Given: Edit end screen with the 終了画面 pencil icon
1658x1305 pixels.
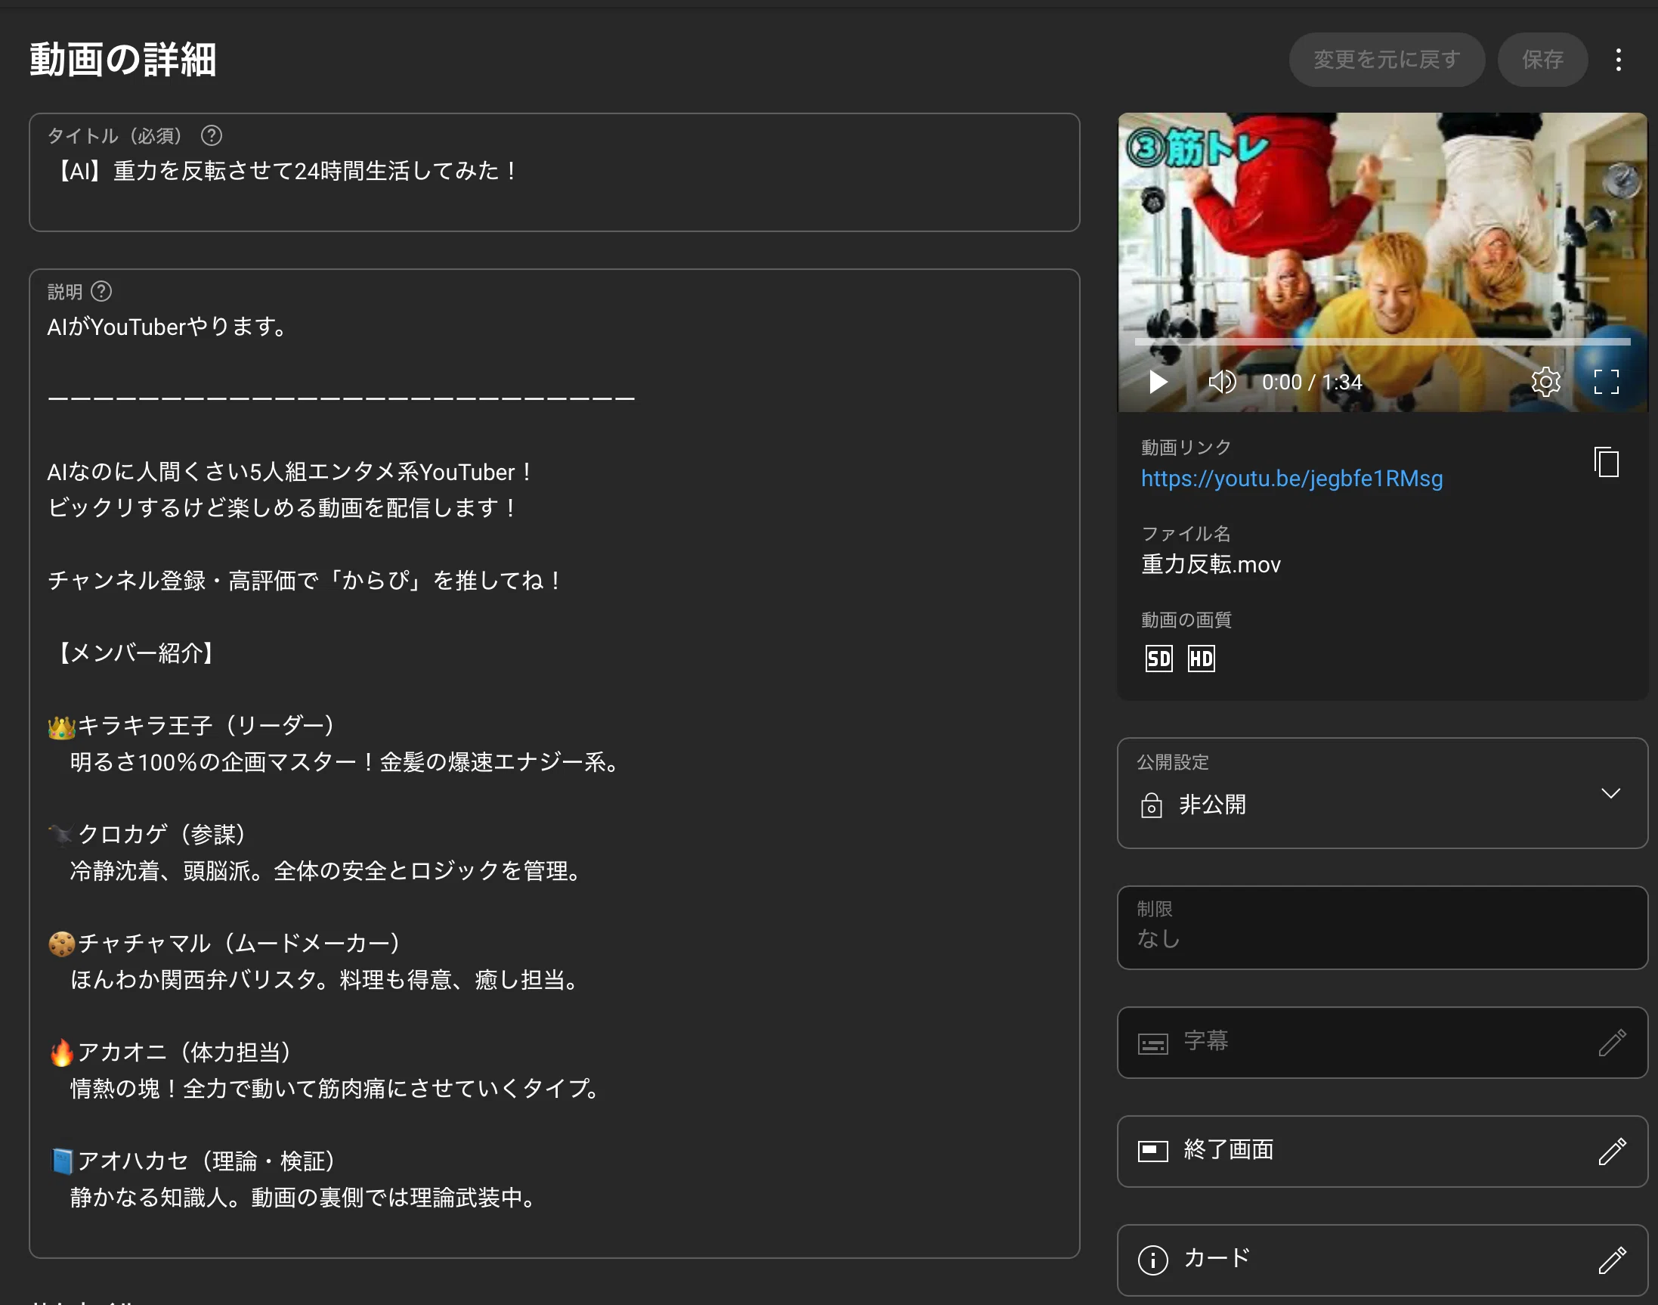Looking at the screenshot, I should click(x=1611, y=1151).
